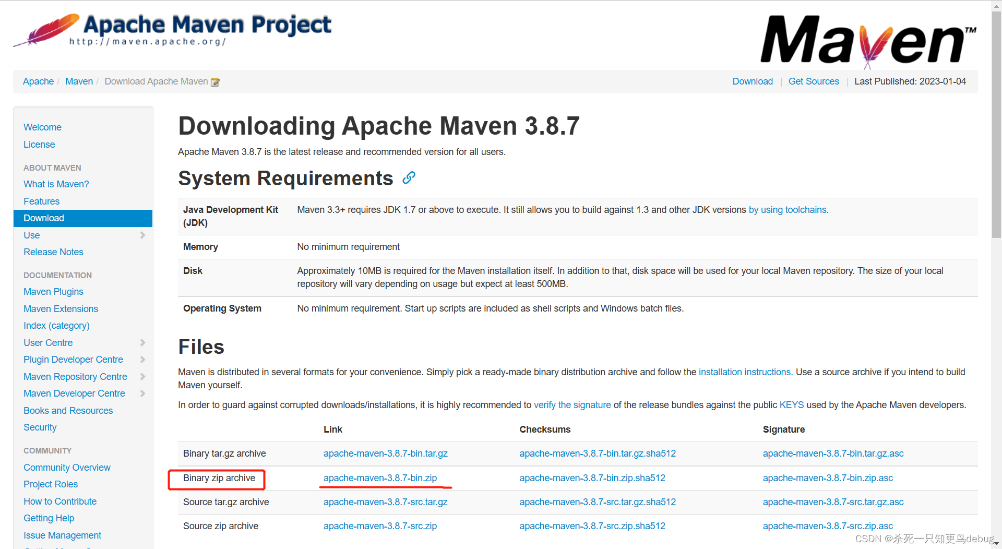1002x549 pixels.
Task: Click the edit page icon next to breadcrumb
Action: [x=215, y=82]
